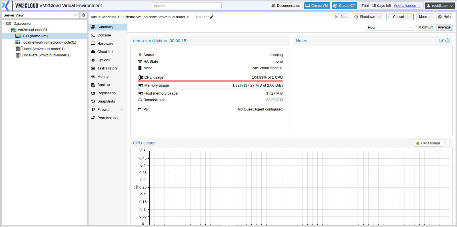Collapse the Notes panel arrow icon

click(x=448, y=41)
